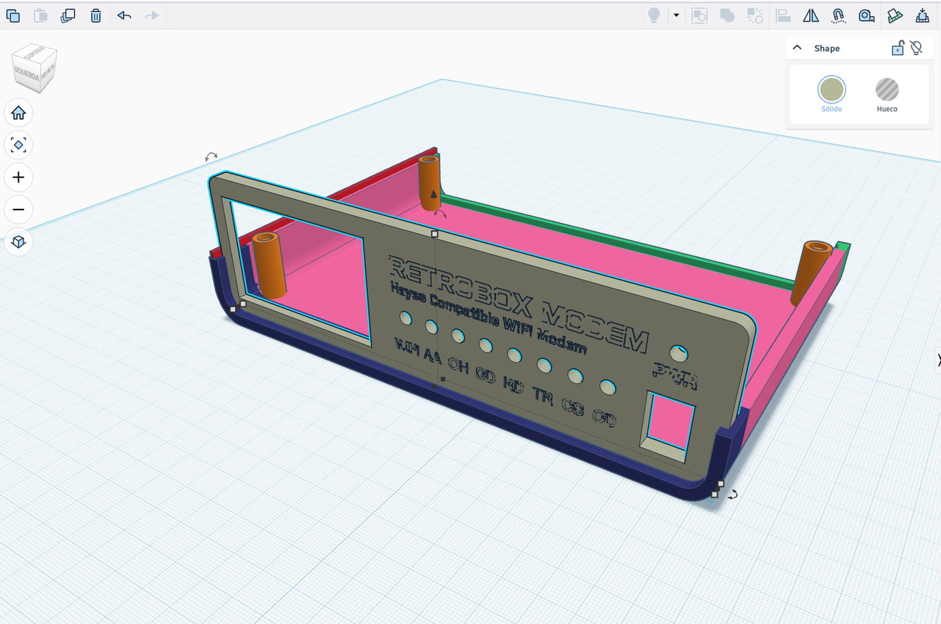Group the selected shapes
Screen dimensions: 941x624
point(727,15)
